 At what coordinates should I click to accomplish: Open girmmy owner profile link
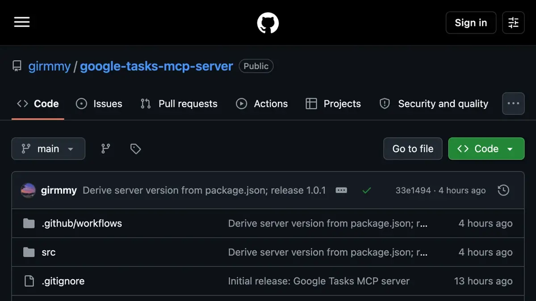(x=50, y=66)
